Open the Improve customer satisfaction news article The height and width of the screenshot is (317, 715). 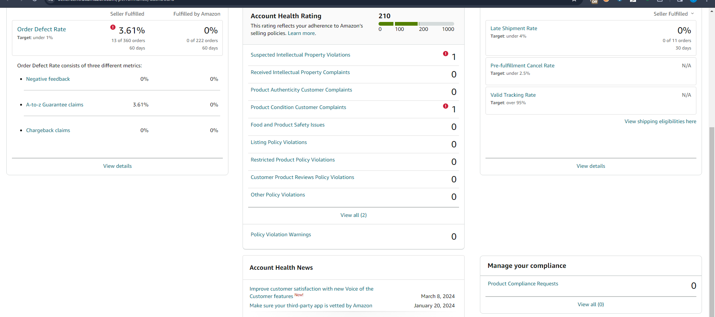click(311, 292)
